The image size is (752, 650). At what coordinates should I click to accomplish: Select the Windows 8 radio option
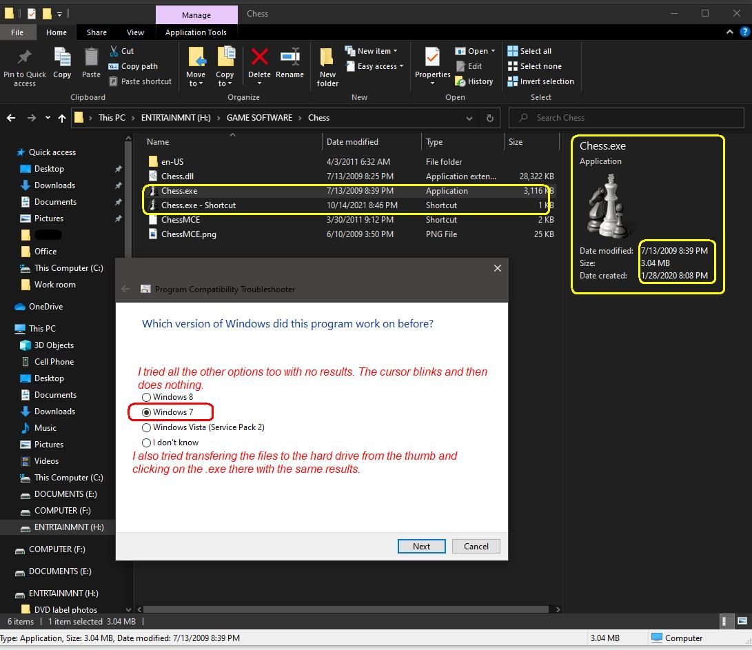pyautogui.click(x=167, y=397)
